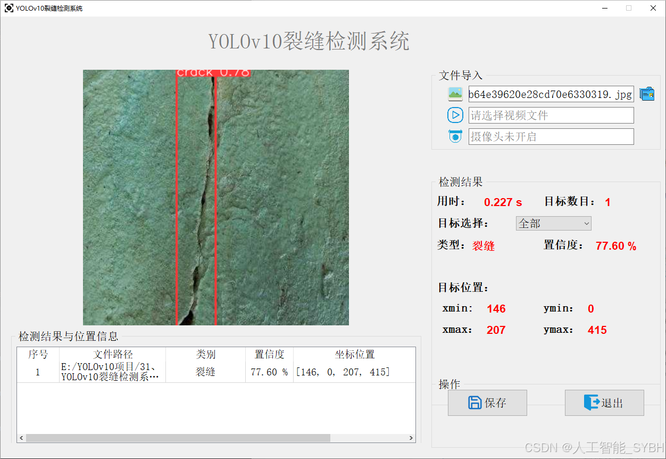This screenshot has width=666, height=459.
Task: Select table cell with sequence number 1
Action: pos(38,372)
